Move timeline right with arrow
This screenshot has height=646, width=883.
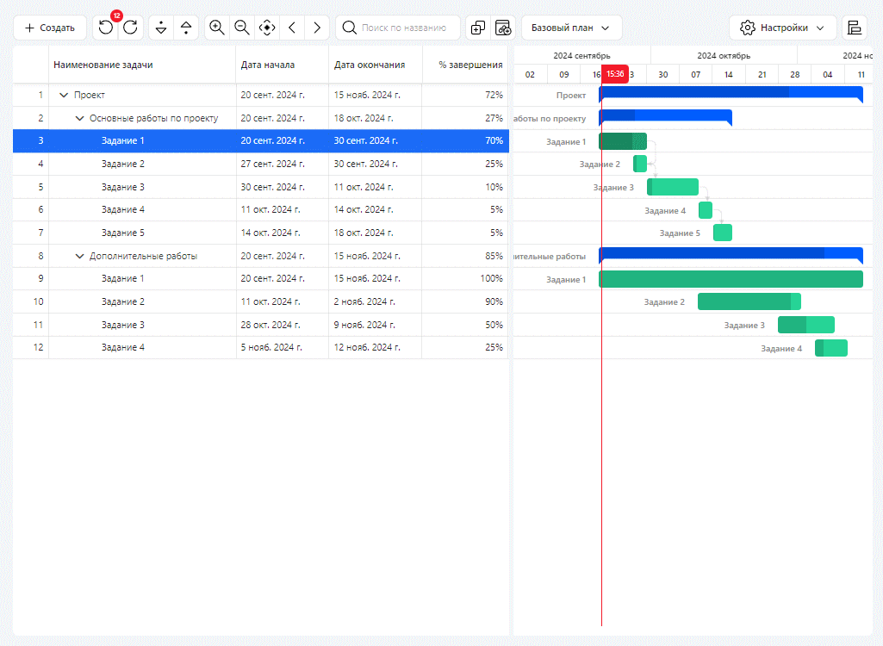(317, 28)
